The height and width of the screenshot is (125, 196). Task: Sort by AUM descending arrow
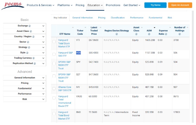154,27
